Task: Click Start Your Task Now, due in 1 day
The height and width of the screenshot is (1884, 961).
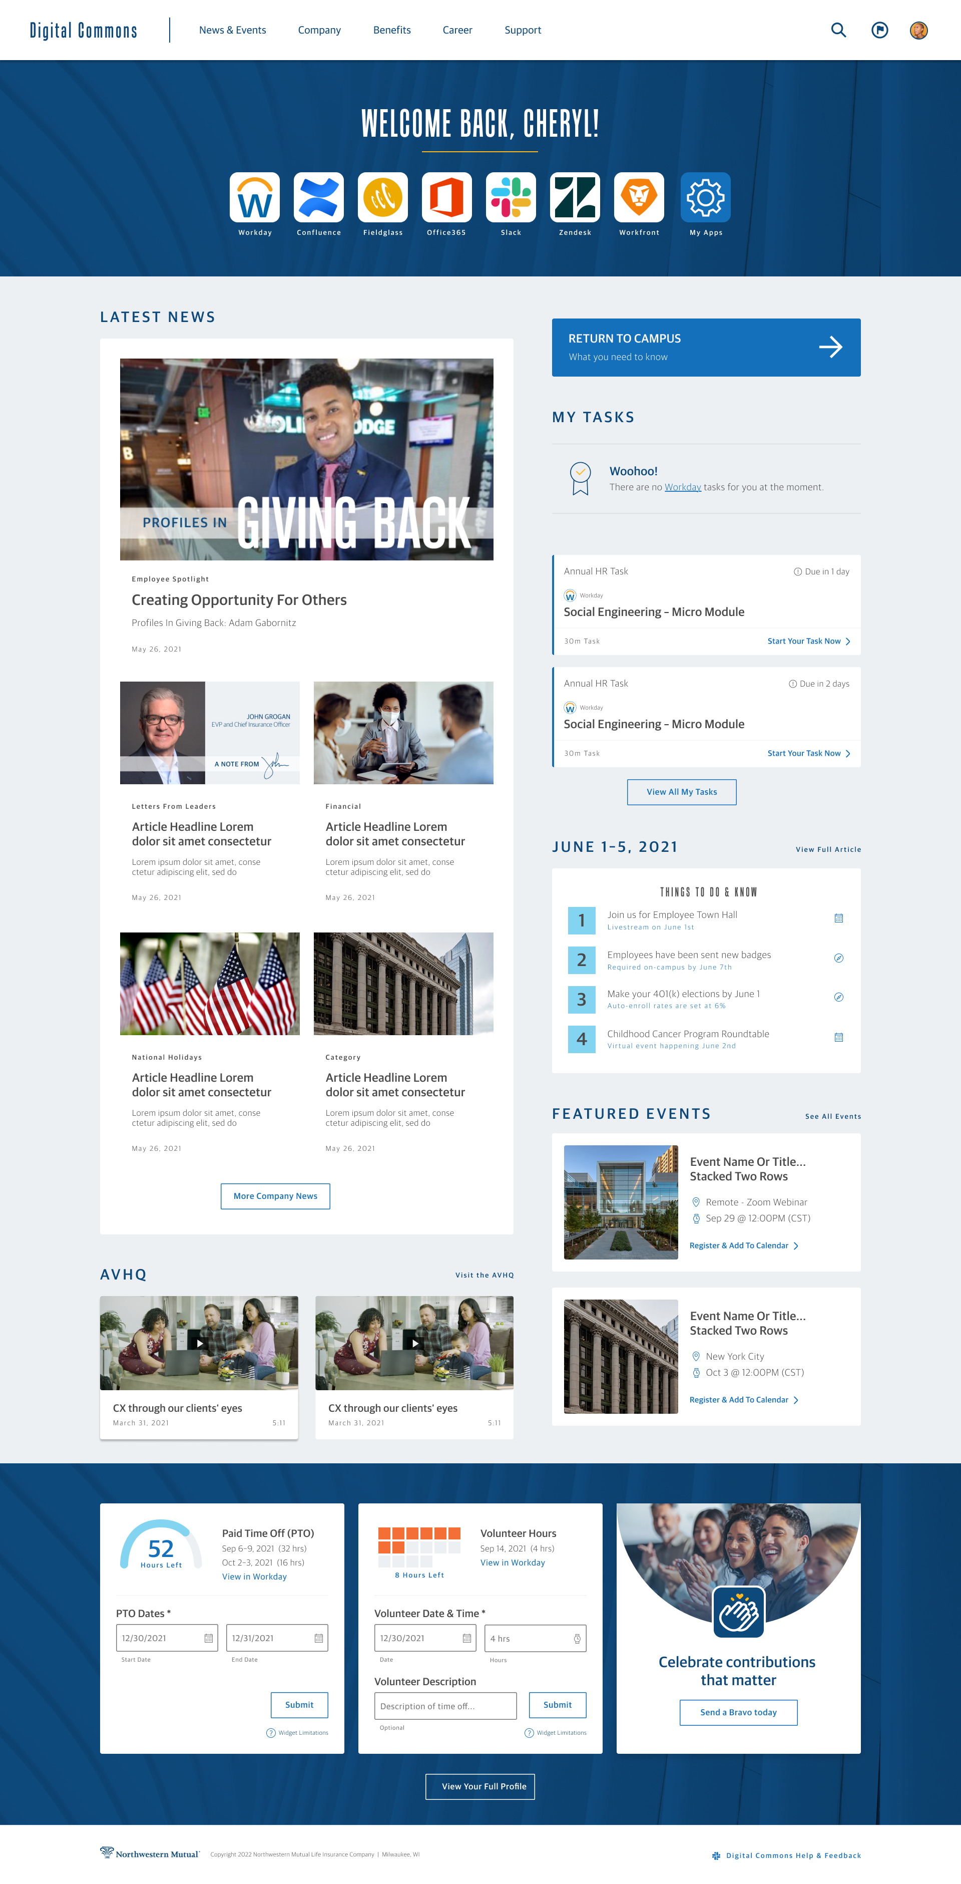Action: pyautogui.click(x=808, y=642)
